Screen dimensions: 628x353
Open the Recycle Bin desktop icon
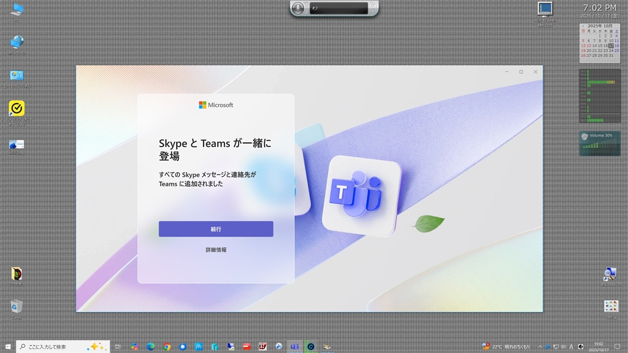click(x=17, y=309)
